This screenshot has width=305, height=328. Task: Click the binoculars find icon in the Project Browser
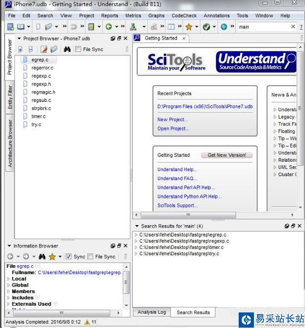67,49
